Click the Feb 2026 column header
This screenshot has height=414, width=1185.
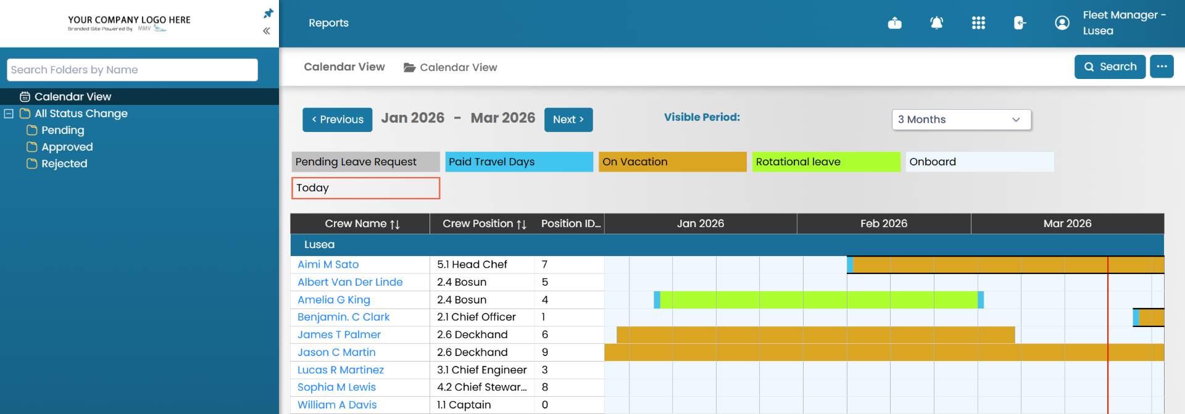pyautogui.click(x=884, y=224)
